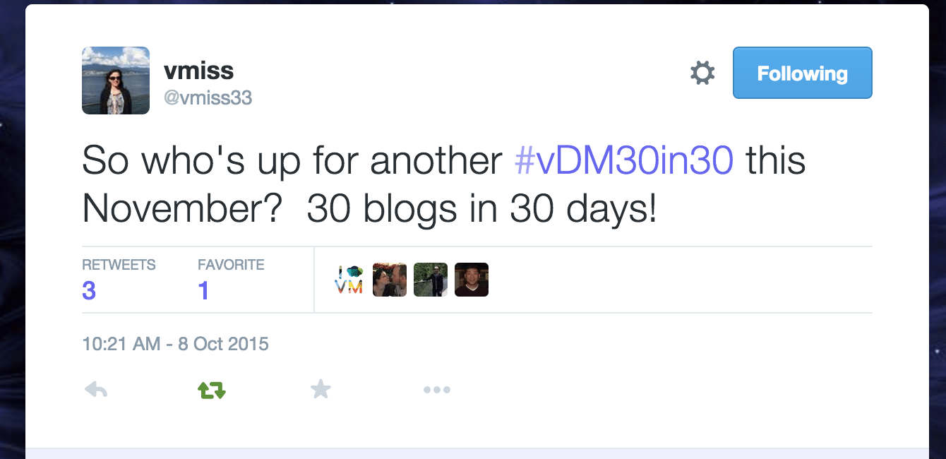Open vmiss profile photo
This screenshot has height=459, width=946.
[x=116, y=81]
